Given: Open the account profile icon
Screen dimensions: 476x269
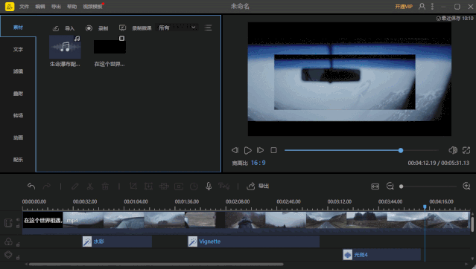Looking at the screenshot, I should coord(422,6).
